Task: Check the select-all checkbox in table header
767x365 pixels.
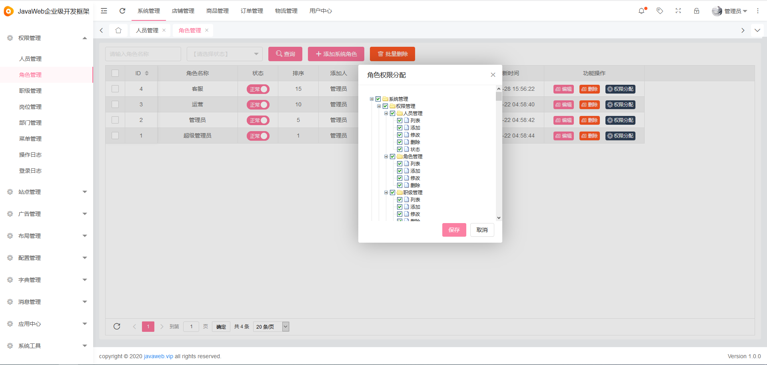Action: point(115,73)
